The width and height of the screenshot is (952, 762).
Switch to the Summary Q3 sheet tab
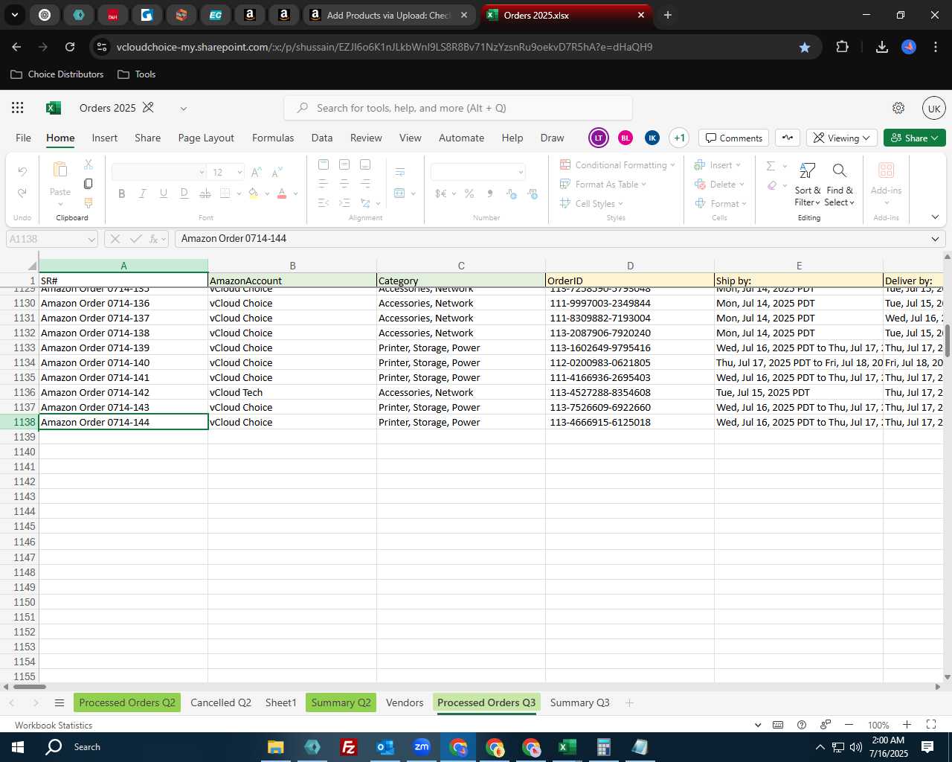point(580,703)
